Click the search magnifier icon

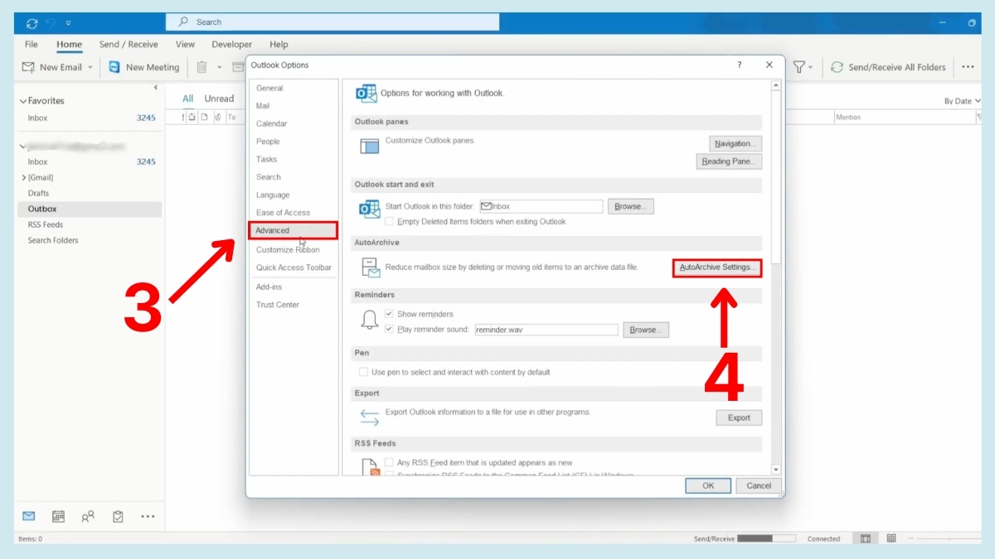(183, 22)
